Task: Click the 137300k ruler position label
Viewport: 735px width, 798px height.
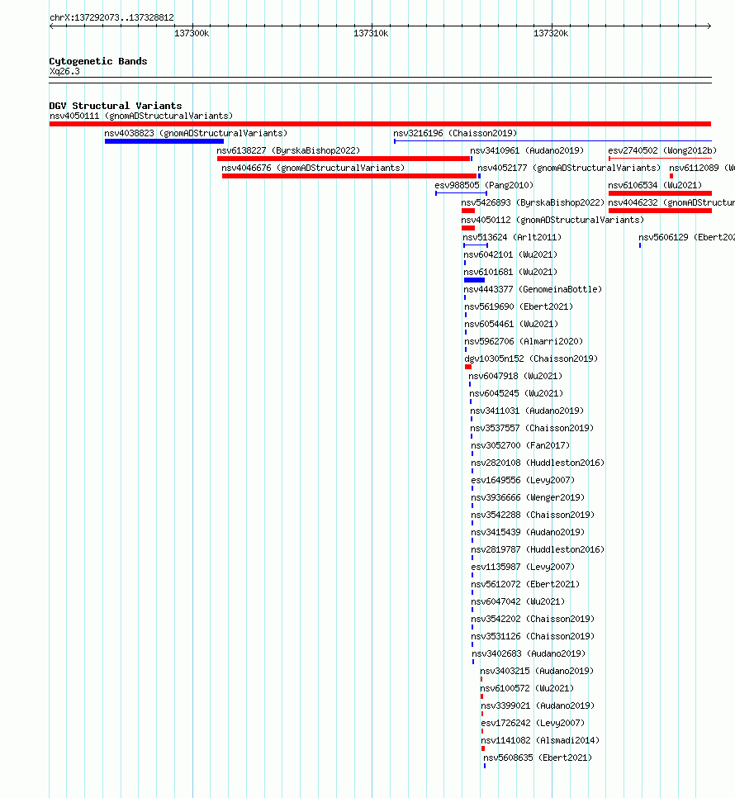Action: coord(192,33)
